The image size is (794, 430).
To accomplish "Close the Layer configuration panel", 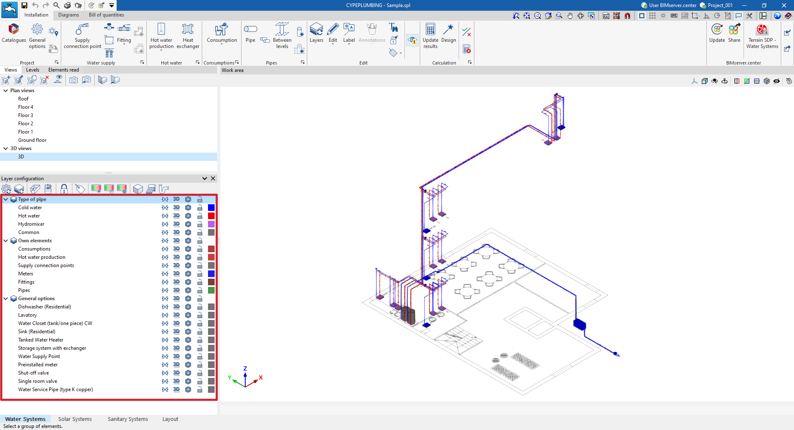I will point(213,179).
